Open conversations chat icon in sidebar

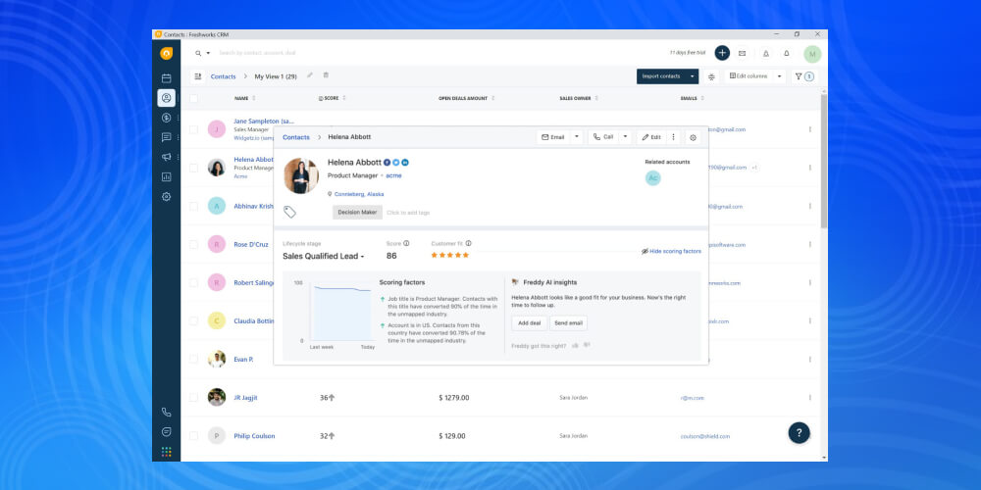click(167, 137)
